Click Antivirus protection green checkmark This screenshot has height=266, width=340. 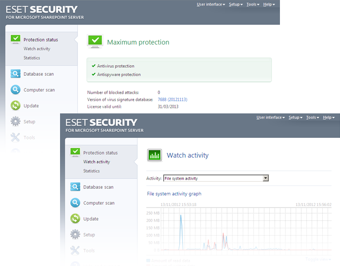point(94,66)
